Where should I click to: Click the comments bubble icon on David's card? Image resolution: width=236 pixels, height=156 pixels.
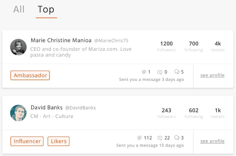177,138
